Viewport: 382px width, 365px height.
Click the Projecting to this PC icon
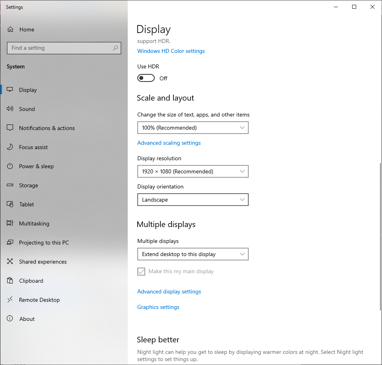10,242
